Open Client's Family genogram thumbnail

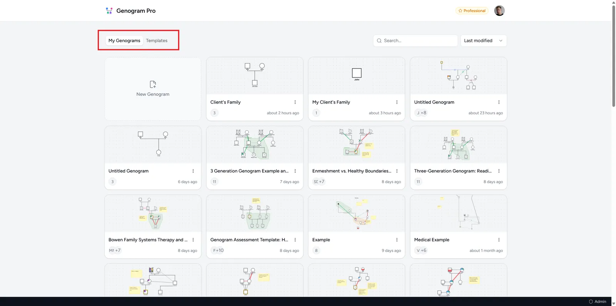[255, 76]
